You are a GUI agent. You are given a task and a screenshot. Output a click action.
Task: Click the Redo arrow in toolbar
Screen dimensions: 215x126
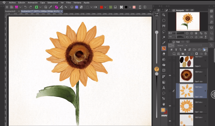30,7
